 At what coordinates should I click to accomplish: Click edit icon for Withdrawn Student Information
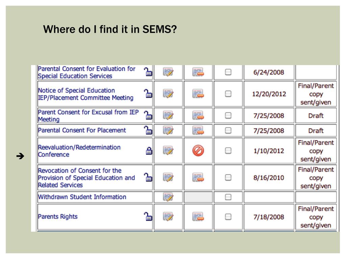click(x=168, y=197)
